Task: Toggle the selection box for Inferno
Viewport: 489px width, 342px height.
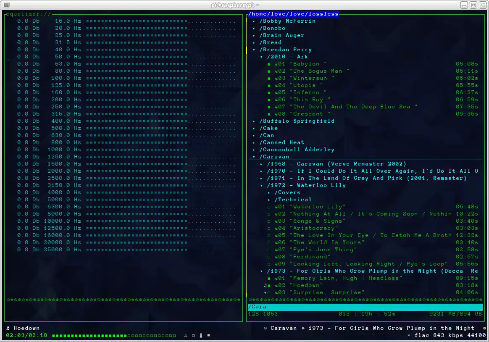Action: [x=269, y=93]
